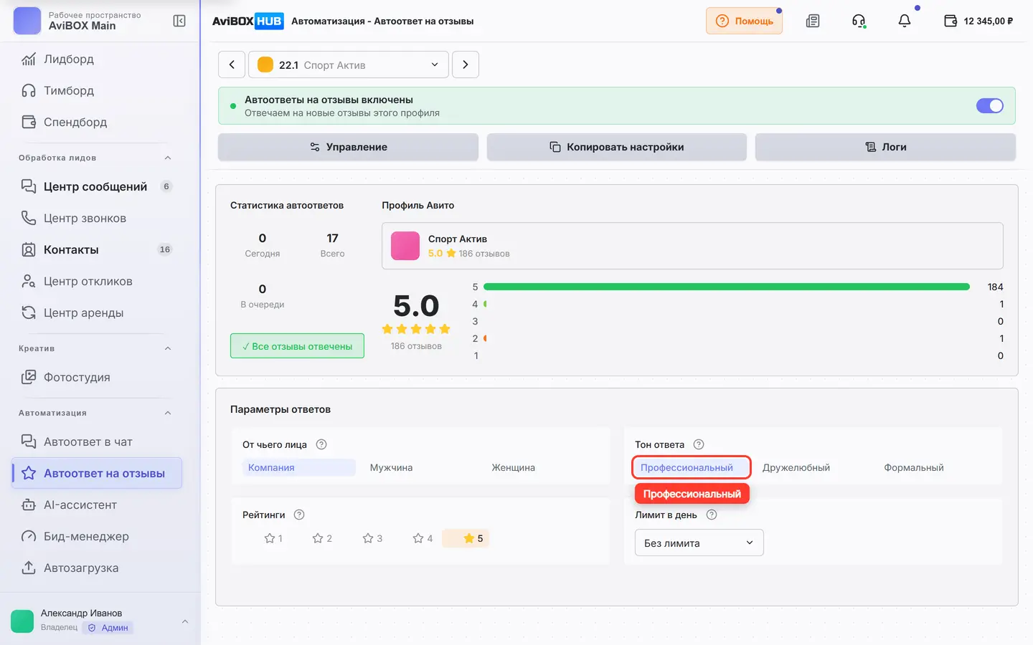Expand the Александр Иванов user menu
Screen dimensions: 1033x645
[x=185, y=621]
